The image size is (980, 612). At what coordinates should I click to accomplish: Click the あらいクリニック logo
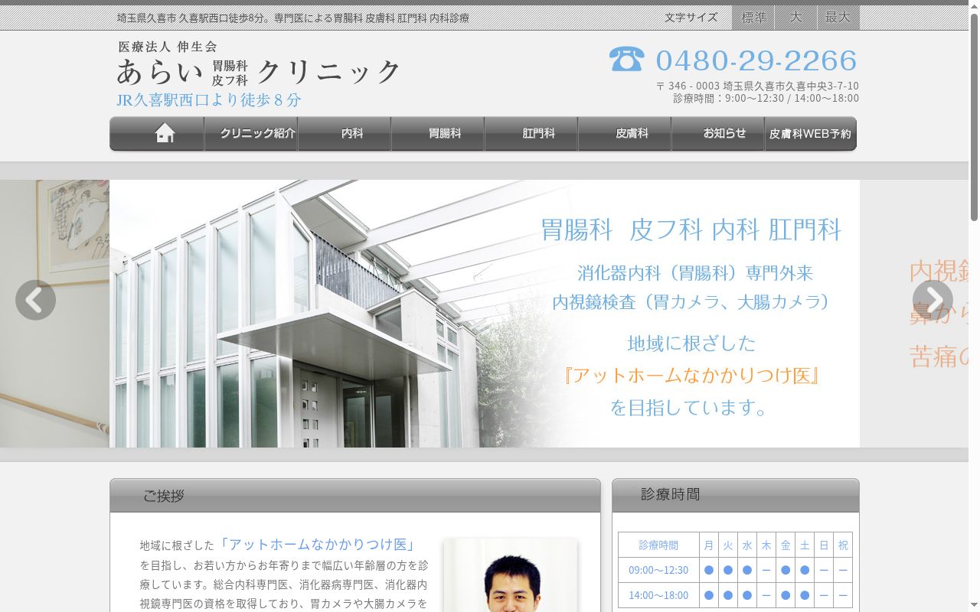click(258, 71)
